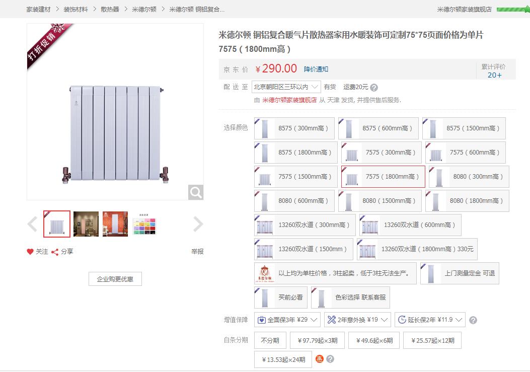Click the help icon beside 运费20元
This screenshot has width=530, height=372.
click(374, 88)
